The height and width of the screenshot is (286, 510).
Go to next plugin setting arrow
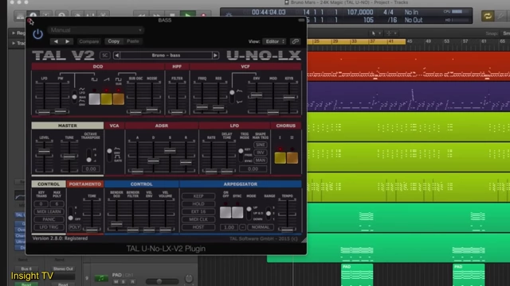pos(67,41)
